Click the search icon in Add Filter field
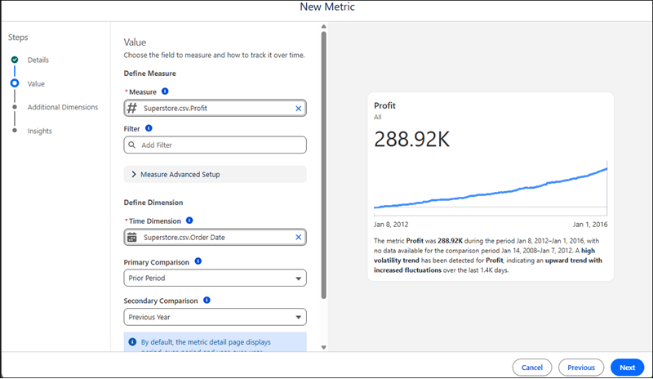Viewport: 653px width, 379px height. [x=132, y=145]
